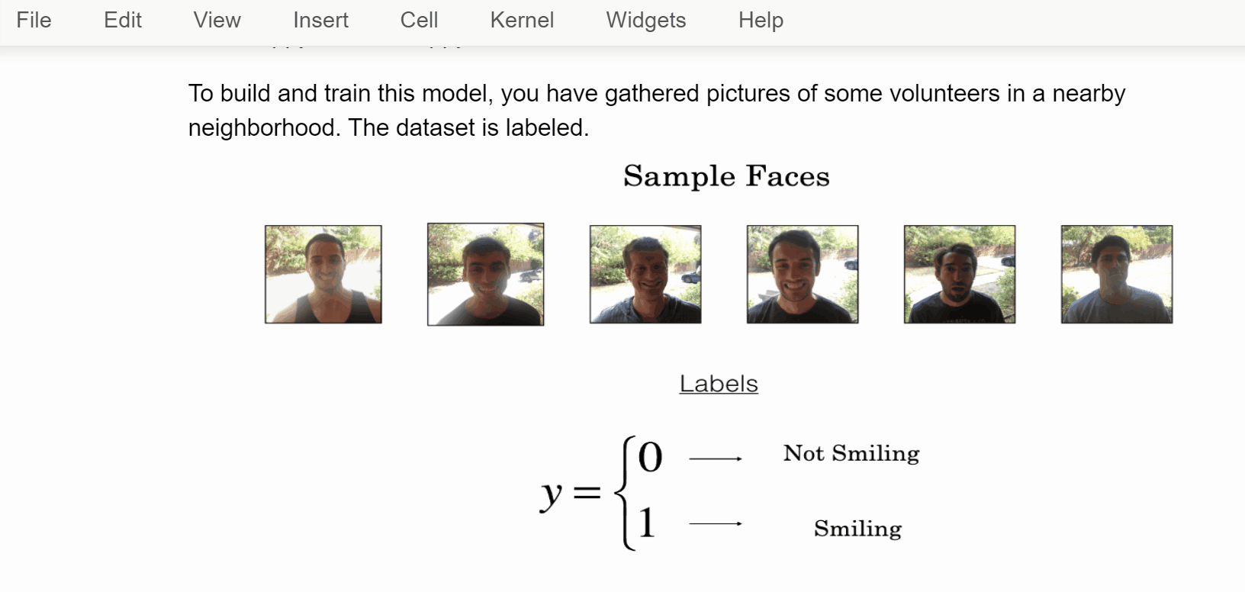Open the File menu
Viewport: 1245px width, 592px height.
(x=34, y=20)
